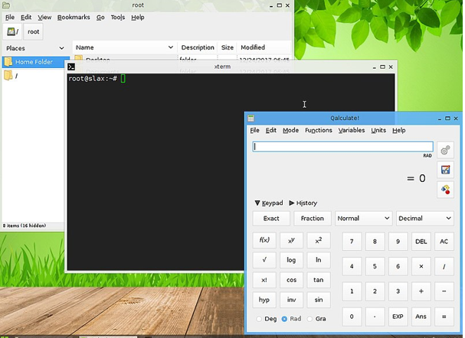This screenshot has width=465, height=338.
Task: Click the plus key on keypad
Action: [x=421, y=291]
